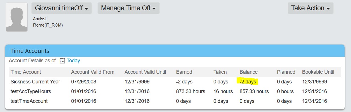Select the Sickness Current Year account row
The image size is (351, 112).
coord(175,82)
